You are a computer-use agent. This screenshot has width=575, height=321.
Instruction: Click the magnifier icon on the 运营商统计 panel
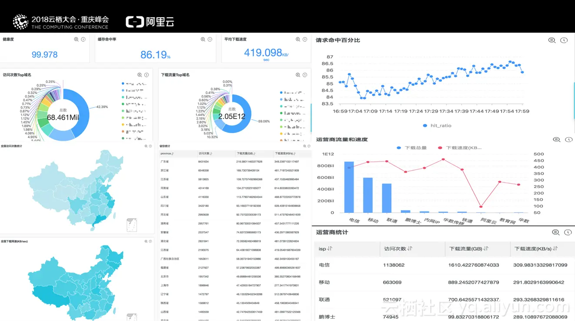pyautogui.click(x=555, y=232)
